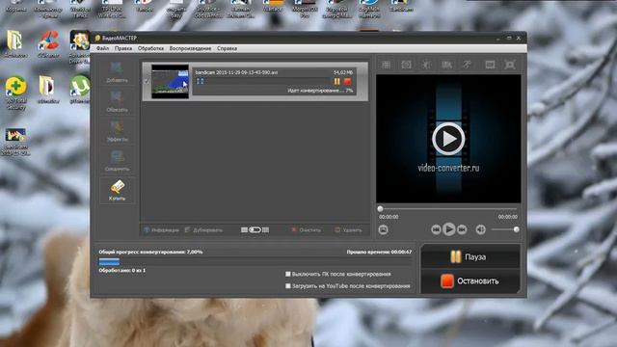Click the fifth preview toolbar icon (speed)
This screenshot has width=617, height=347.
[x=467, y=65]
